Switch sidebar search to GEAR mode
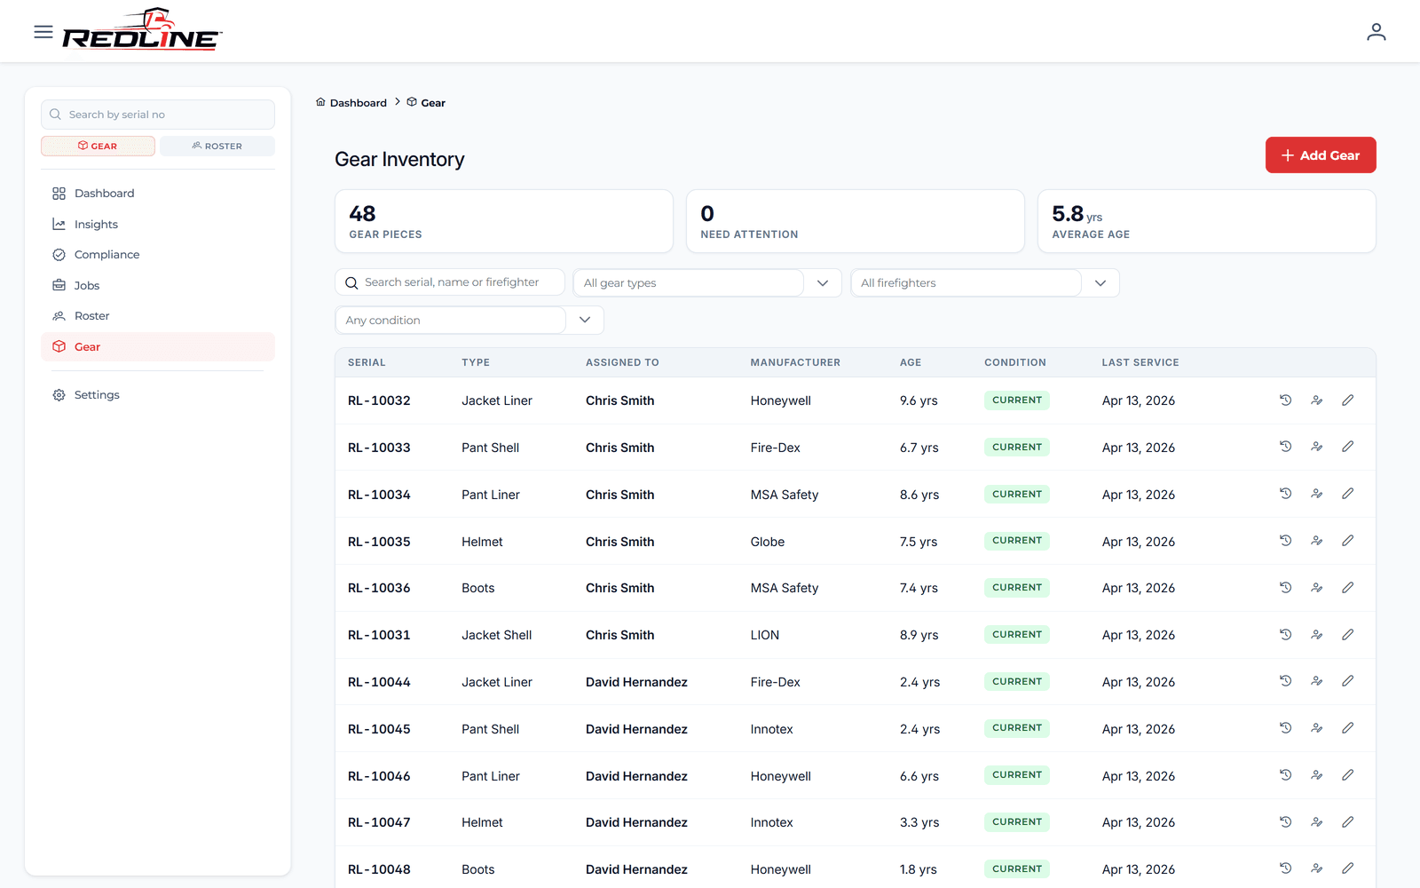 click(x=98, y=146)
